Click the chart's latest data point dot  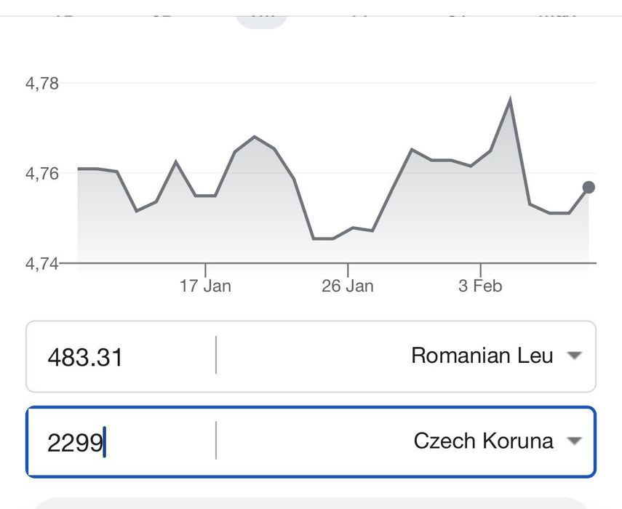pos(589,188)
